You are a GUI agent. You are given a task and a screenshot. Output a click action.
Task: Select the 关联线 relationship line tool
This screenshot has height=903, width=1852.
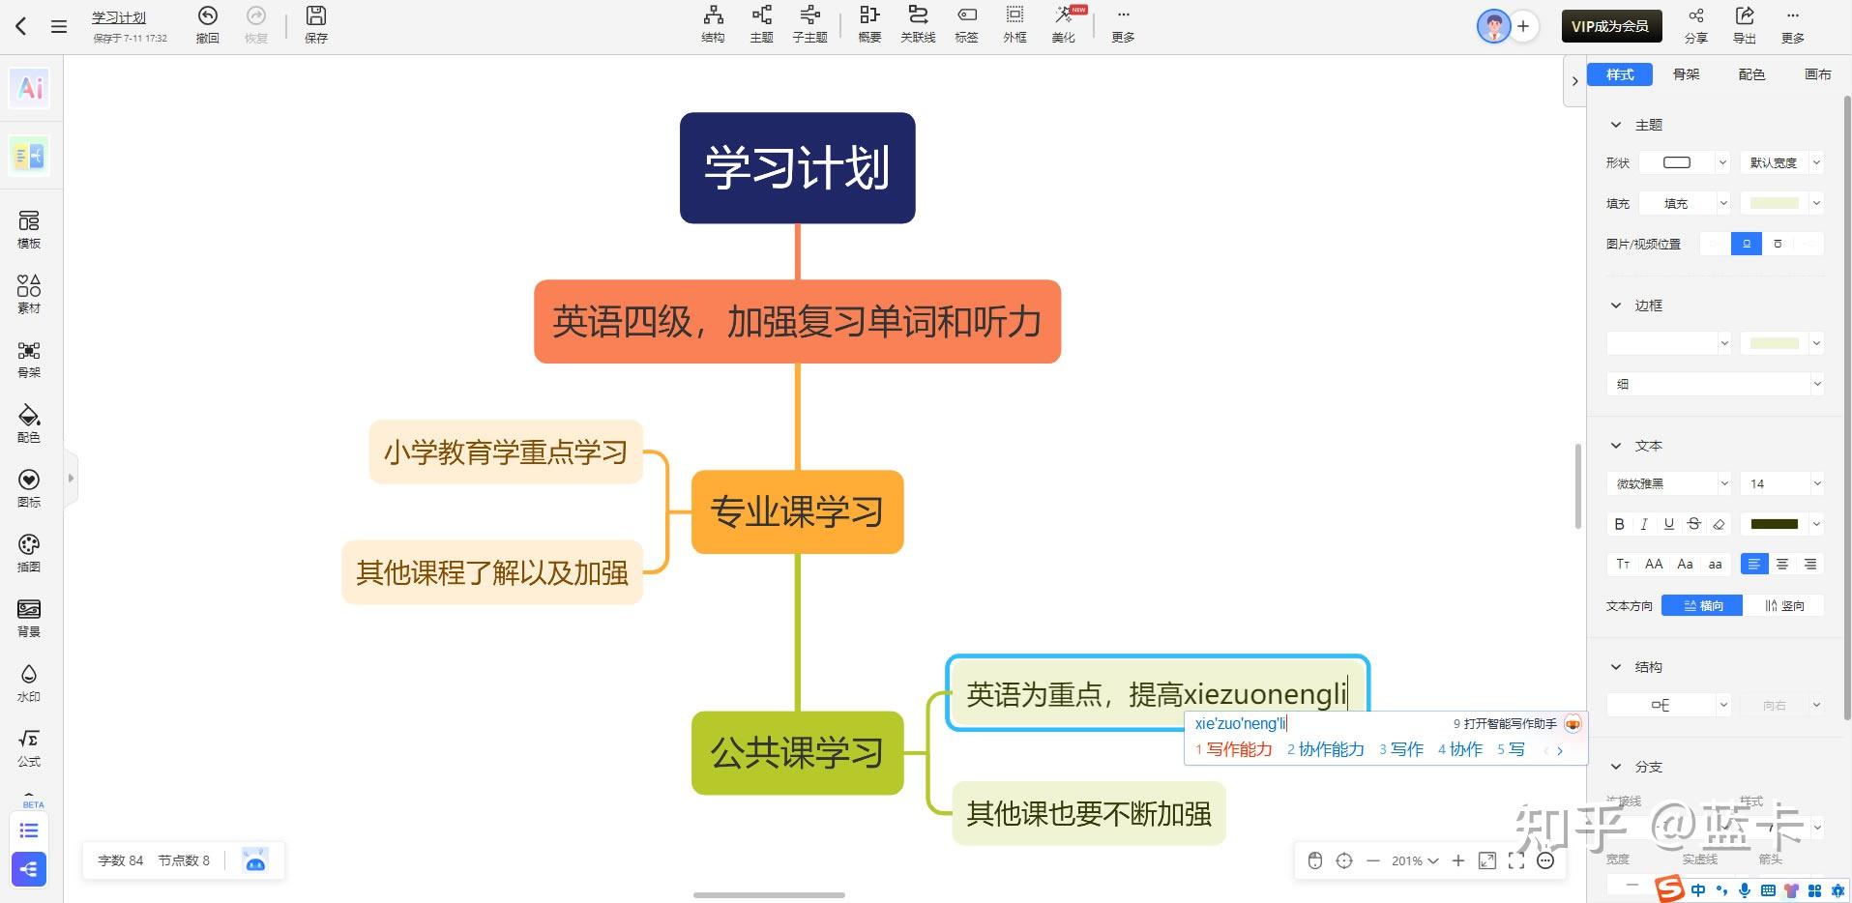pos(917,23)
